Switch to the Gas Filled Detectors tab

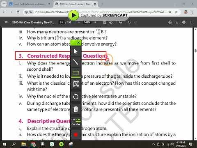[x=30, y=4]
